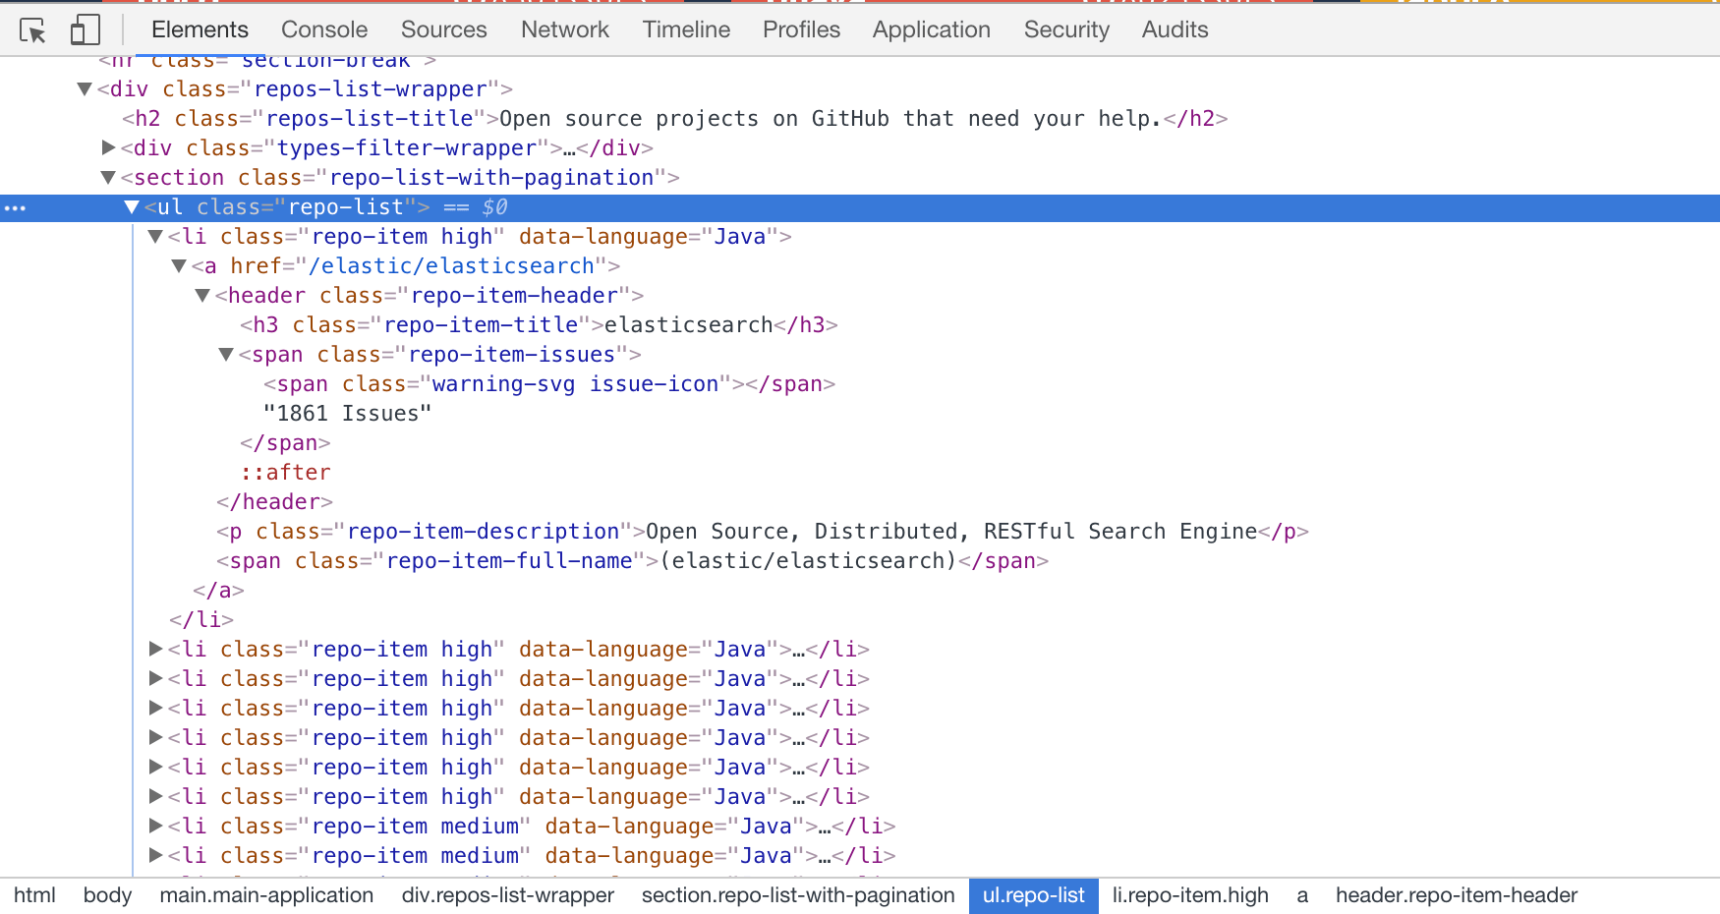Expand the first li repo-item medium node
This screenshot has width=1720, height=914.
[155, 827]
